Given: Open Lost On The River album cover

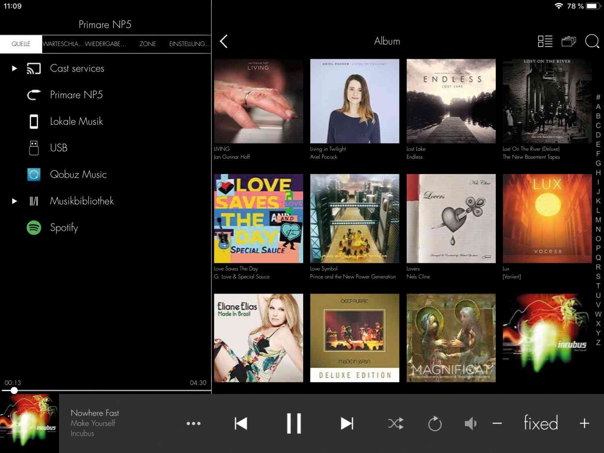Looking at the screenshot, I should pos(547,101).
